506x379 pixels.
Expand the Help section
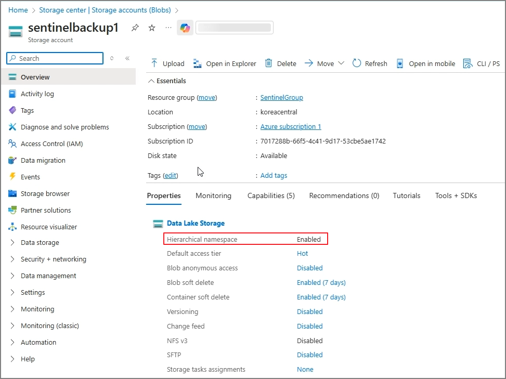[x=12, y=359]
